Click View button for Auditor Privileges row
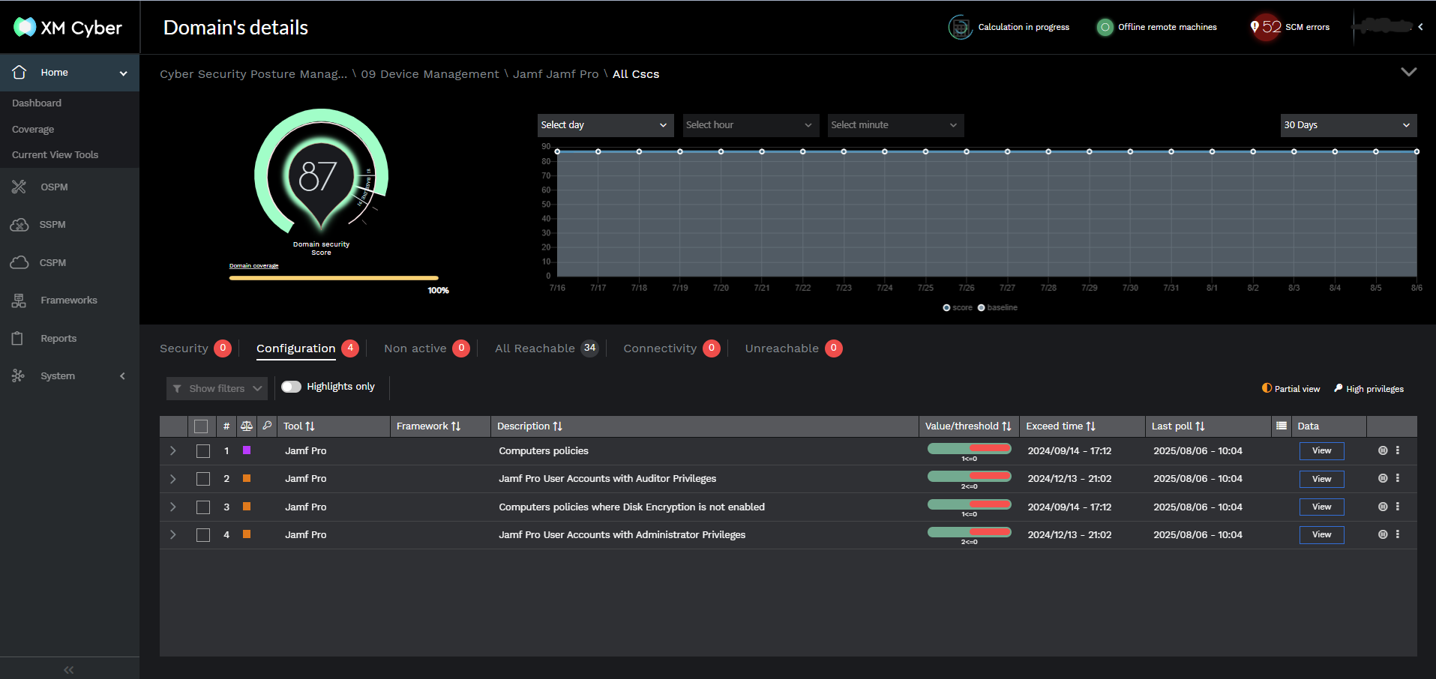Screen dimensions: 1436x679 (x=1321, y=479)
